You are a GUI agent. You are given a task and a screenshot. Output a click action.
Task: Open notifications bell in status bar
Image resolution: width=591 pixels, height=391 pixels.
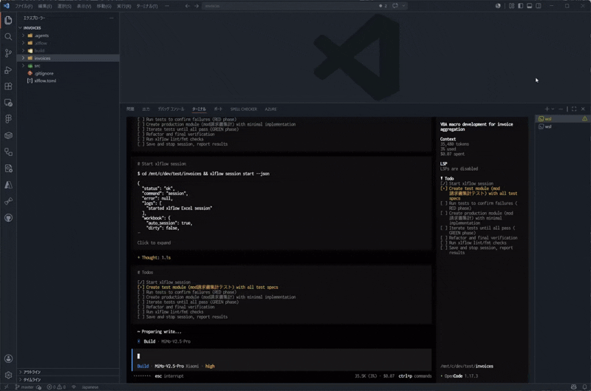[x=584, y=387]
